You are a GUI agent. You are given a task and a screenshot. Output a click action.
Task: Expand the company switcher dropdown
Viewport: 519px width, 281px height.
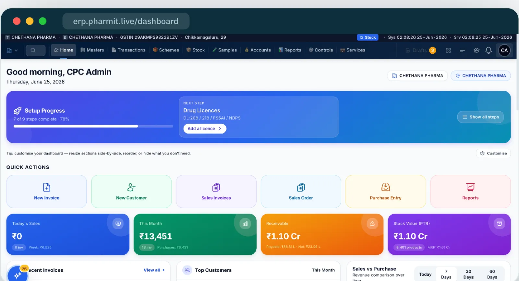coord(12,51)
